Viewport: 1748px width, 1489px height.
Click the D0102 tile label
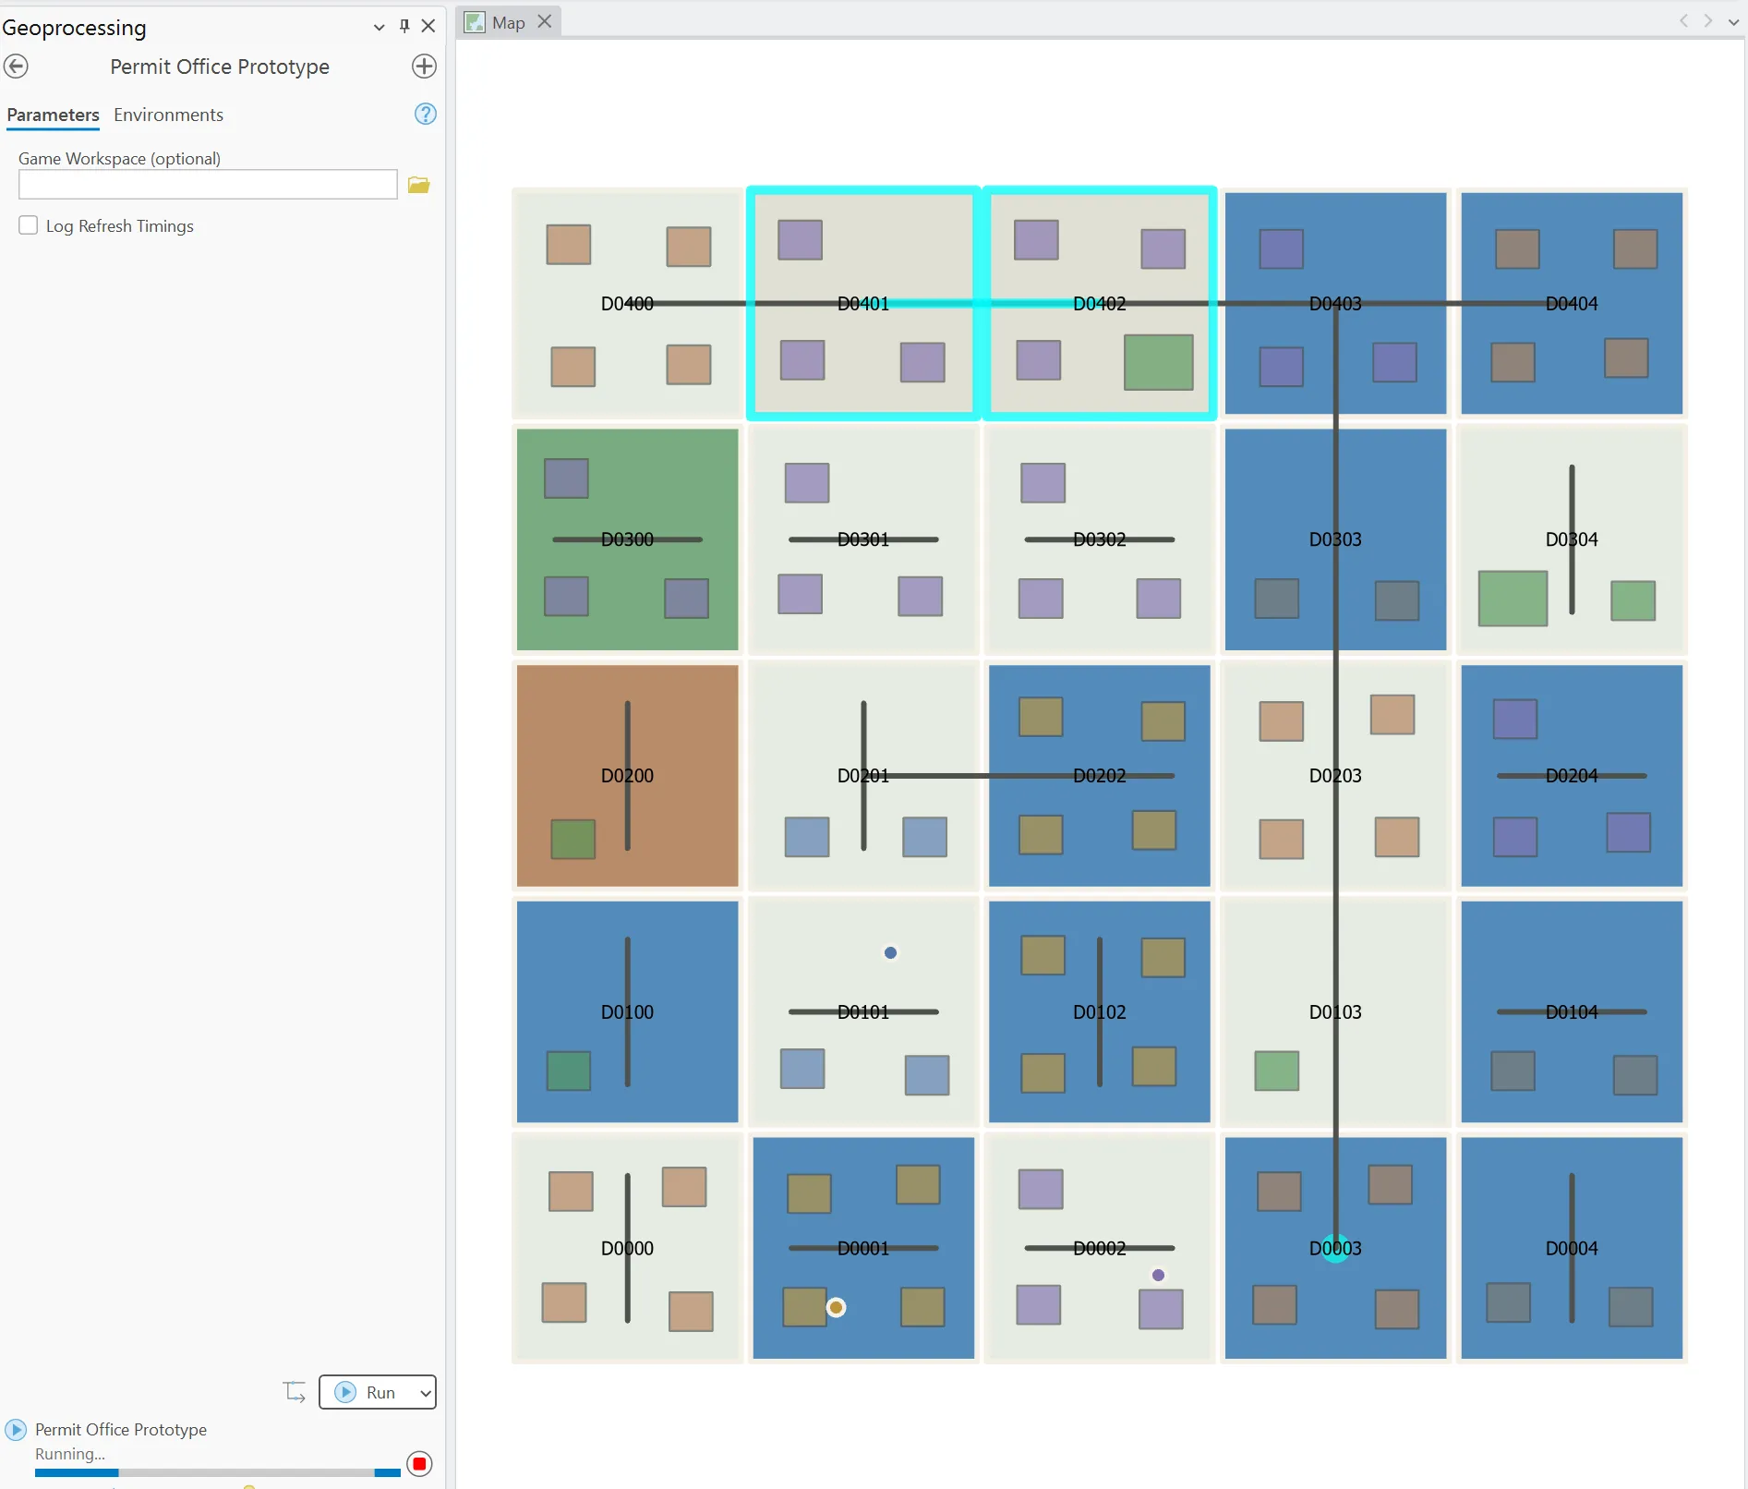(1099, 1012)
